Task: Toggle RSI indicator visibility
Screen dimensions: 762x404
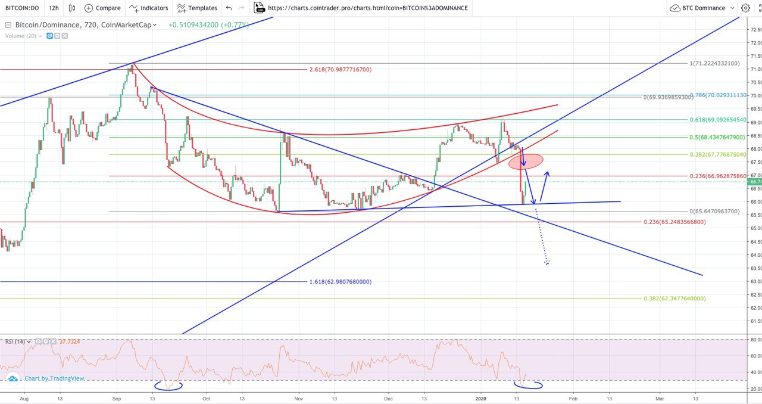Action: pos(39,341)
